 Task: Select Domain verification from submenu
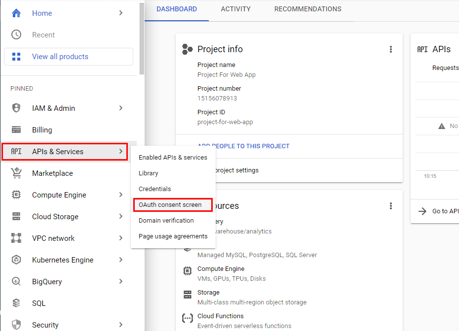[173, 221]
